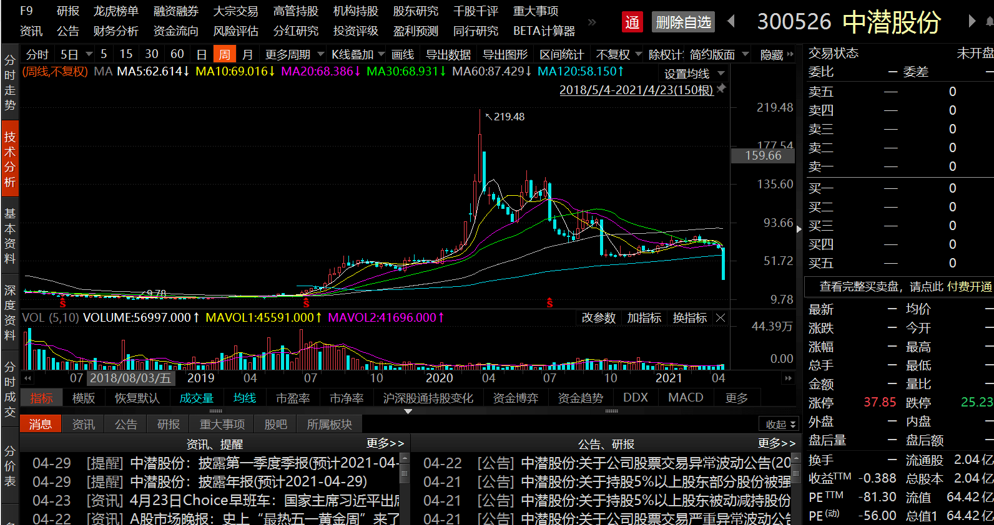The image size is (994, 525).
Task: Select the 月 monthly period
Action: (247, 54)
